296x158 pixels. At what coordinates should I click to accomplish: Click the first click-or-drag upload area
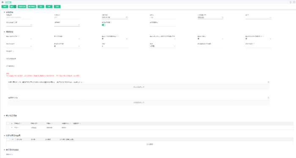(139, 87)
